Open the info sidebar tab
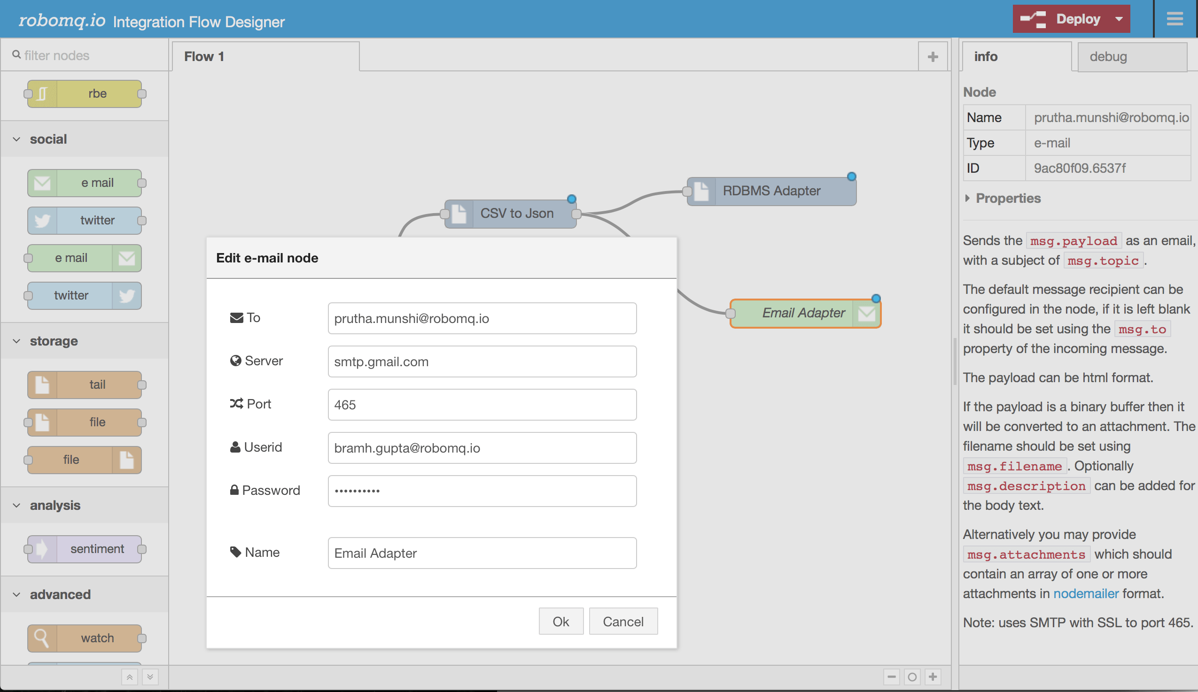 pyautogui.click(x=1016, y=56)
